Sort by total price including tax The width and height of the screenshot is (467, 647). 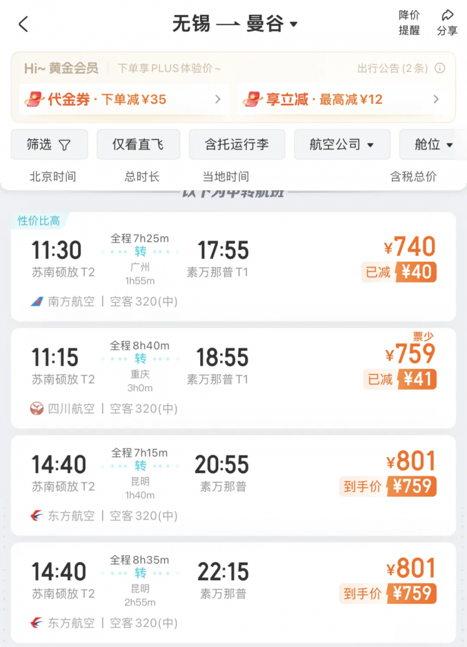point(413,176)
